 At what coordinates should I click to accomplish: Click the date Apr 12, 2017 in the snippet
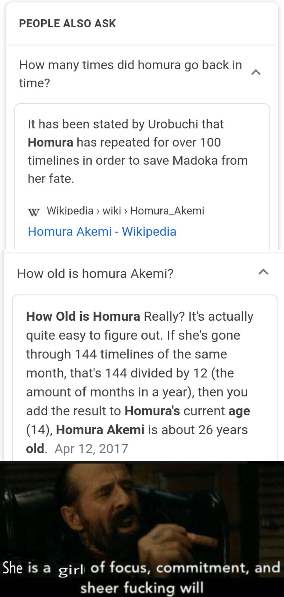(92, 448)
